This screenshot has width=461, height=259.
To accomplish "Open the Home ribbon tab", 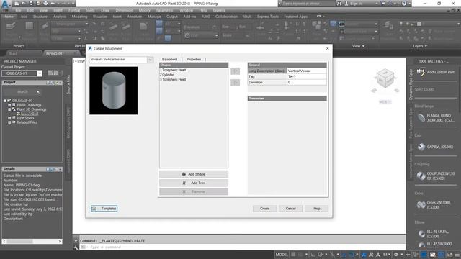I will [x=8, y=17].
